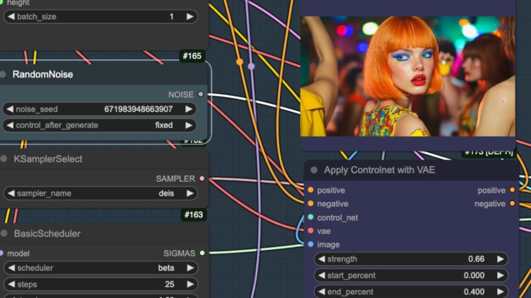This screenshot has width=531, height=298.
Task: Adjust the strength slider at 0.66
Action: tap(411, 259)
